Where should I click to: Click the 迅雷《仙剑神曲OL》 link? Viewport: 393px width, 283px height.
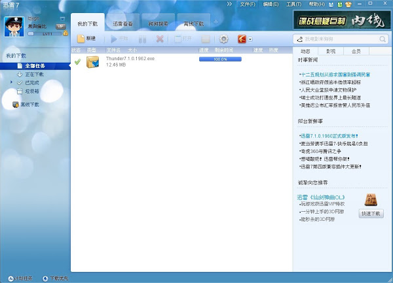point(321,197)
